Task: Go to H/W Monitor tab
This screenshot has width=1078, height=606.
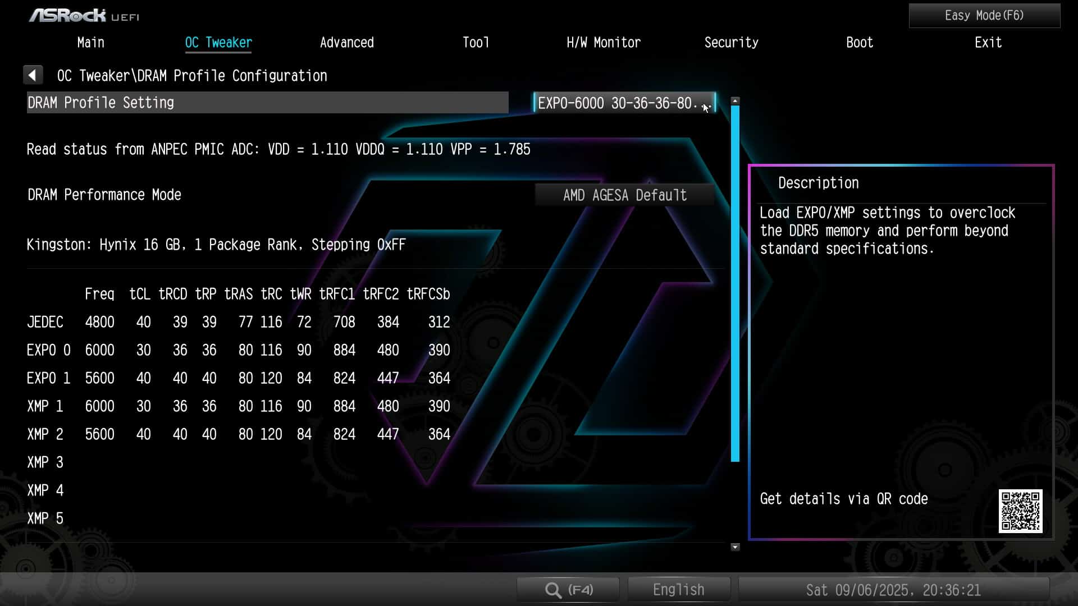Action: (x=603, y=43)
